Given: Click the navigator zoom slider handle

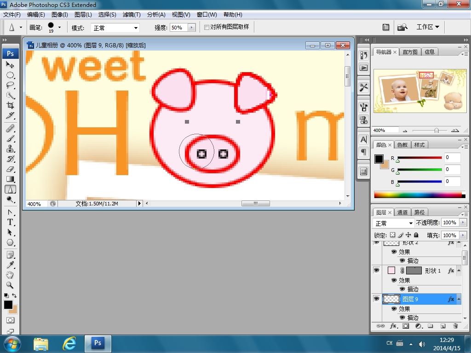Looking at the screenshot, I should [x=437, y=130].
